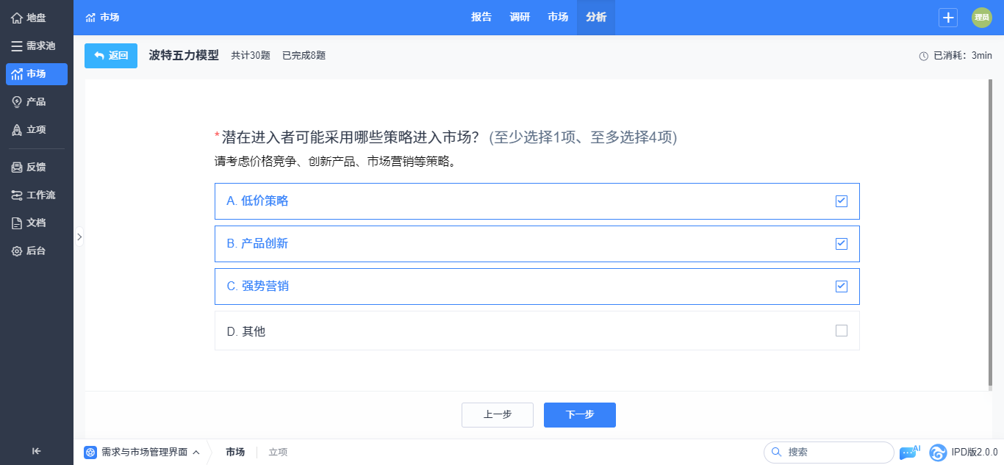Image resolution: width=1004 pixels, height=465 pixels.
Task: Open the 工作流 workflow icon
Action: click(x=17, y=195)
